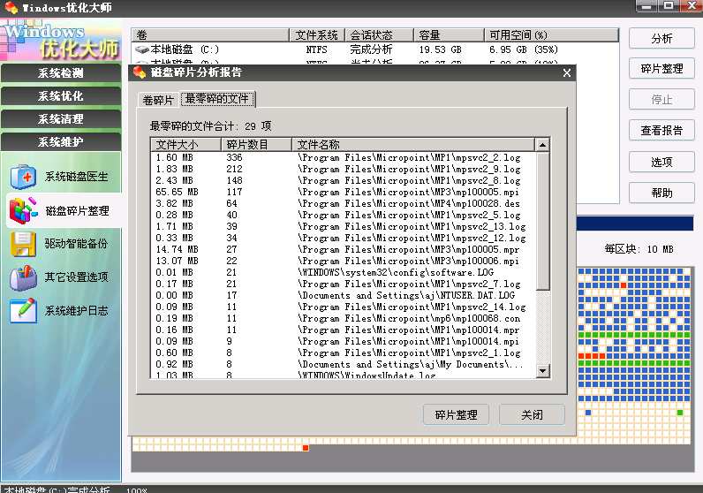Select 本地磁盘 (C:) volume row
Viewport: 703px width, 493px height.
coord(375,49)
